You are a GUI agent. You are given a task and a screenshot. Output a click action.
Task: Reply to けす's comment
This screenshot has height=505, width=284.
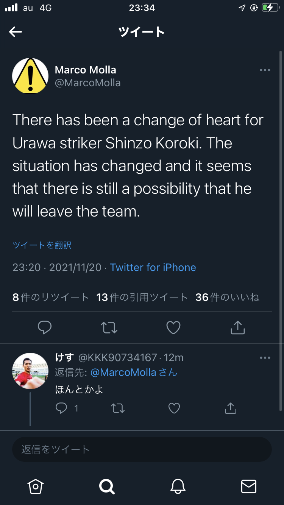61,408
